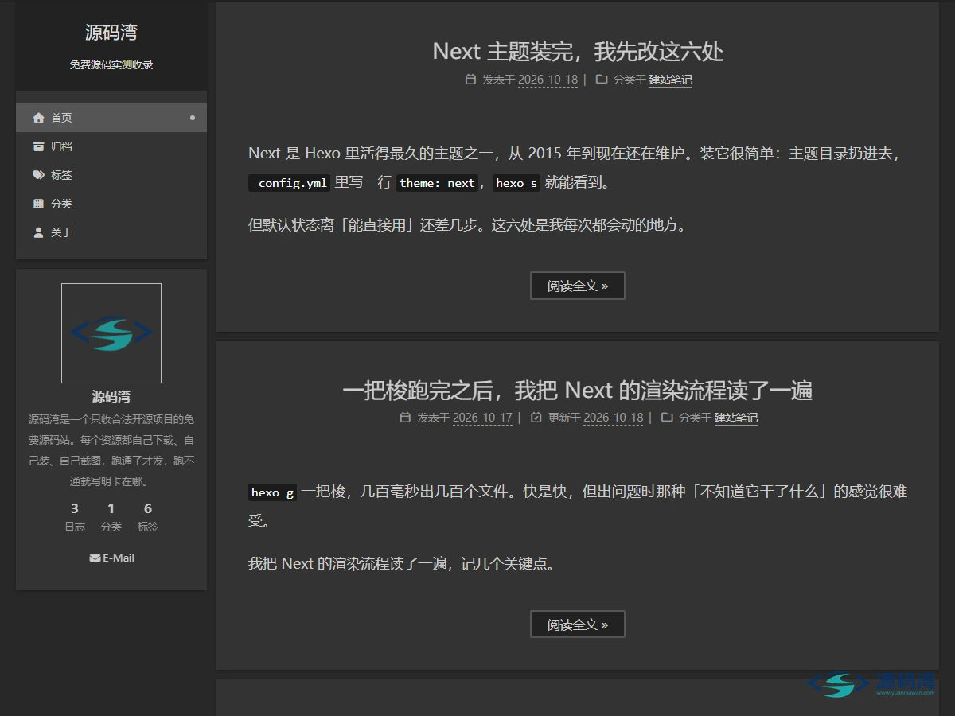This screenshot has width=955, height=716.
Task: Click the grid icon beside 分类
Action: pyautogui.click(x=38, y=204)
